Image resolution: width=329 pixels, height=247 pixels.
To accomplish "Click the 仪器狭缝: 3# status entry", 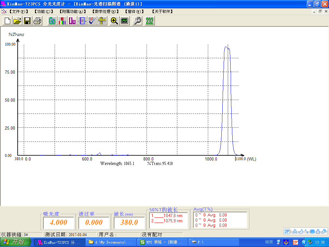I will coord(22,234).
